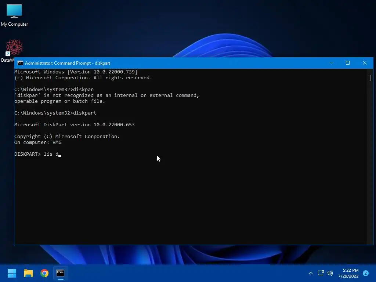Click the '(c) Microsoft Corporation. All rights reserved.' line
This screenshot has width=376, height=282.
[83, 78]
